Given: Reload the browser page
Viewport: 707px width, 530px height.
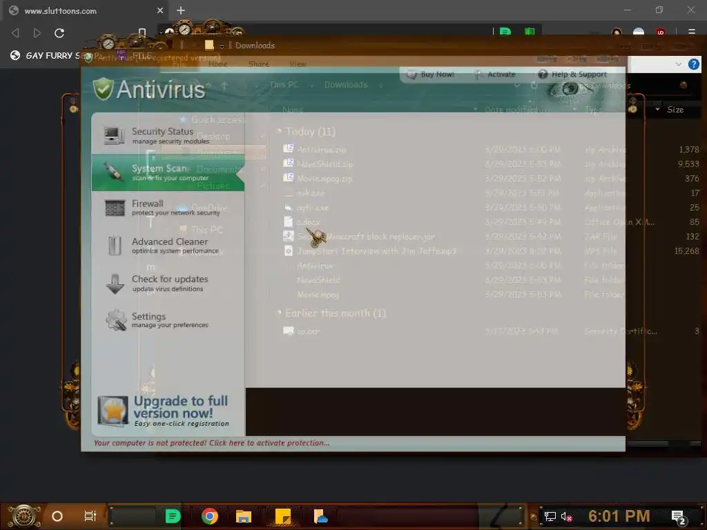Looking at the screenshot, I should [x=59, y=33].
